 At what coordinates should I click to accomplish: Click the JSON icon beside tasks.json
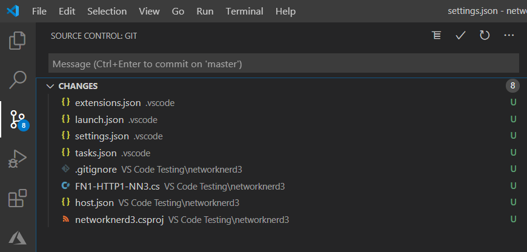click(66, 152)
